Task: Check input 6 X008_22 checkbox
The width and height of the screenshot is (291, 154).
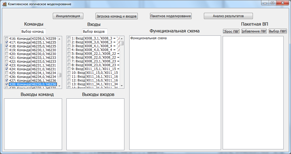Action: (69, 57)
